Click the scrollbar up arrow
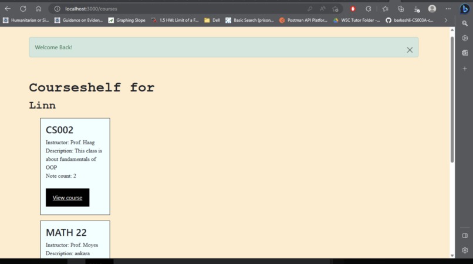Image resolution: width=473 pixels, height=264 pixels. coord(452,30)
